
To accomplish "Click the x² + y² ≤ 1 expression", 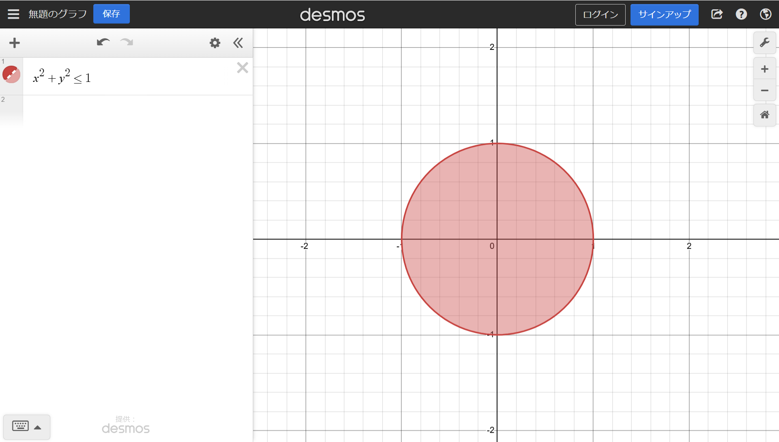I will coord(62,77).
